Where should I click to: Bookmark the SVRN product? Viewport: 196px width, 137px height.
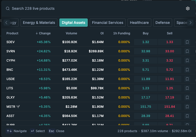[187, 51]
